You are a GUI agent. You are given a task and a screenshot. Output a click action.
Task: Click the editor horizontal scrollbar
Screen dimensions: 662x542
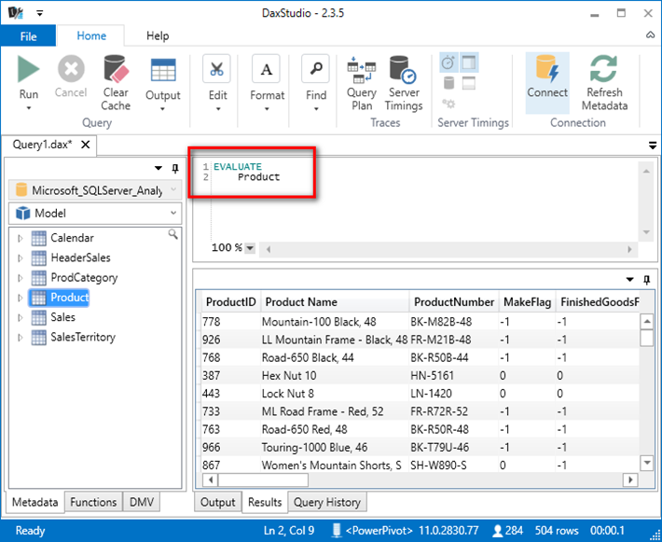point(448,249)
